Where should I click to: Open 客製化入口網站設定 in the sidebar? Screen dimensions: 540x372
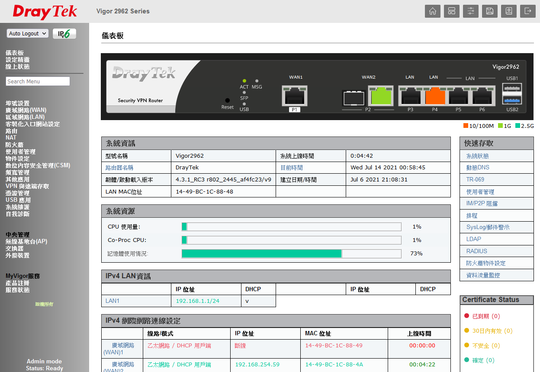pos(33,124)
